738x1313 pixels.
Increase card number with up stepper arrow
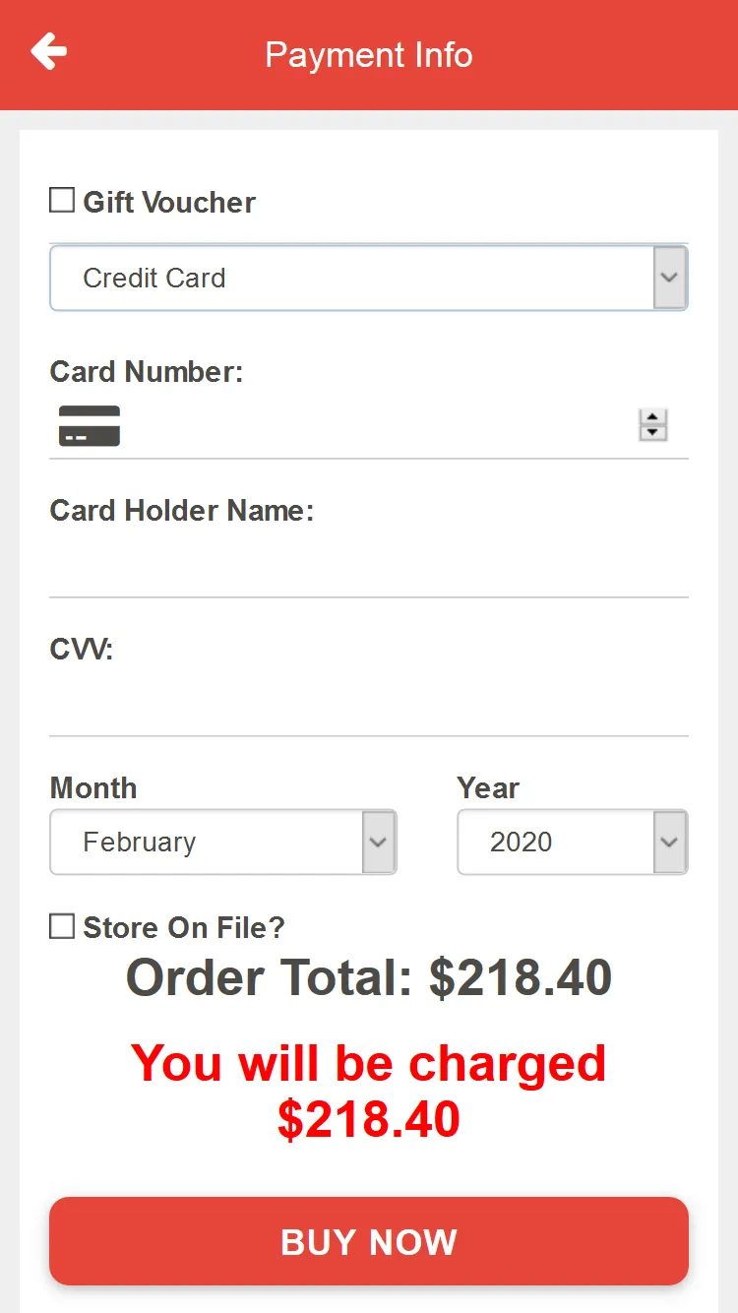coord(652,417)
